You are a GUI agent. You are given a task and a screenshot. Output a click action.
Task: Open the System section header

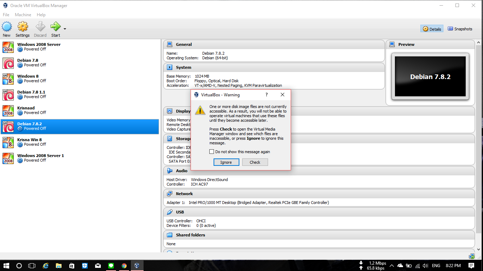pyautogui.click(x=274, y=67)
